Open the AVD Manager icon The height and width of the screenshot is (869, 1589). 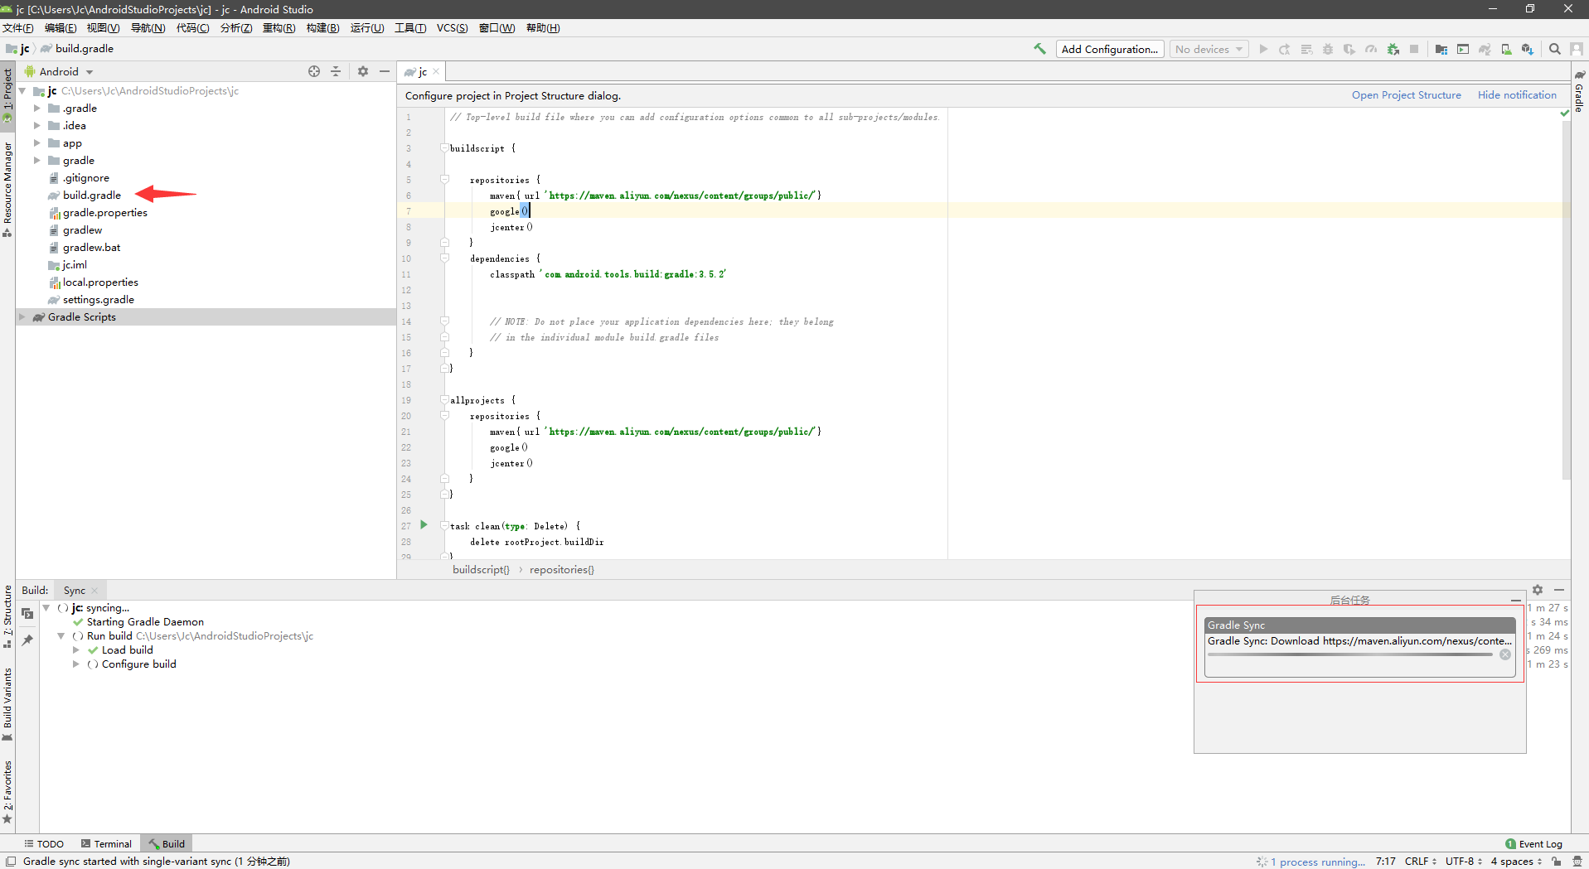click(x=1506, y=49)
